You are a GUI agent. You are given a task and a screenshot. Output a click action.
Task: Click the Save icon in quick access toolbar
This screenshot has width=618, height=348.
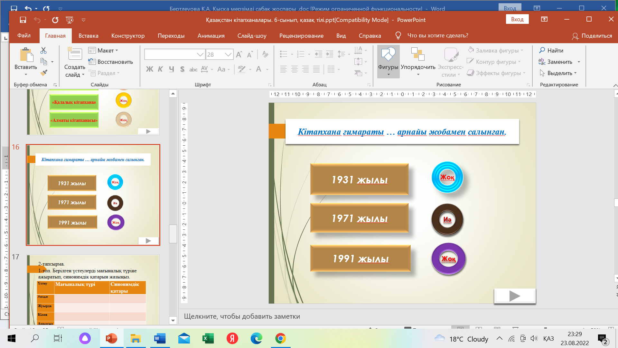(x=23, y=20)
